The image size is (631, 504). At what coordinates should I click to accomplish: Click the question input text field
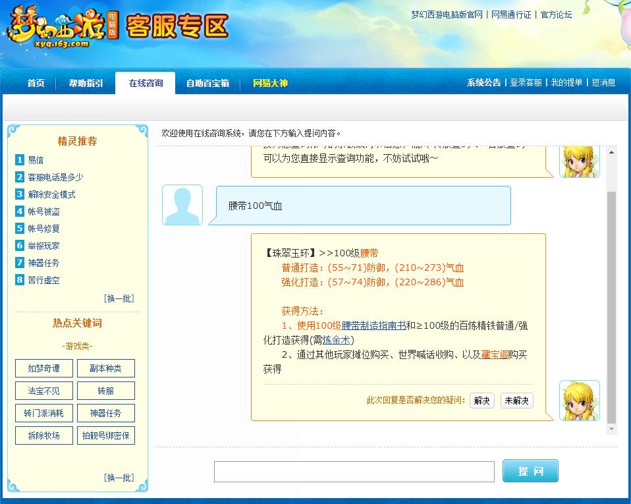pyautogui.click(x=354, y=472)
